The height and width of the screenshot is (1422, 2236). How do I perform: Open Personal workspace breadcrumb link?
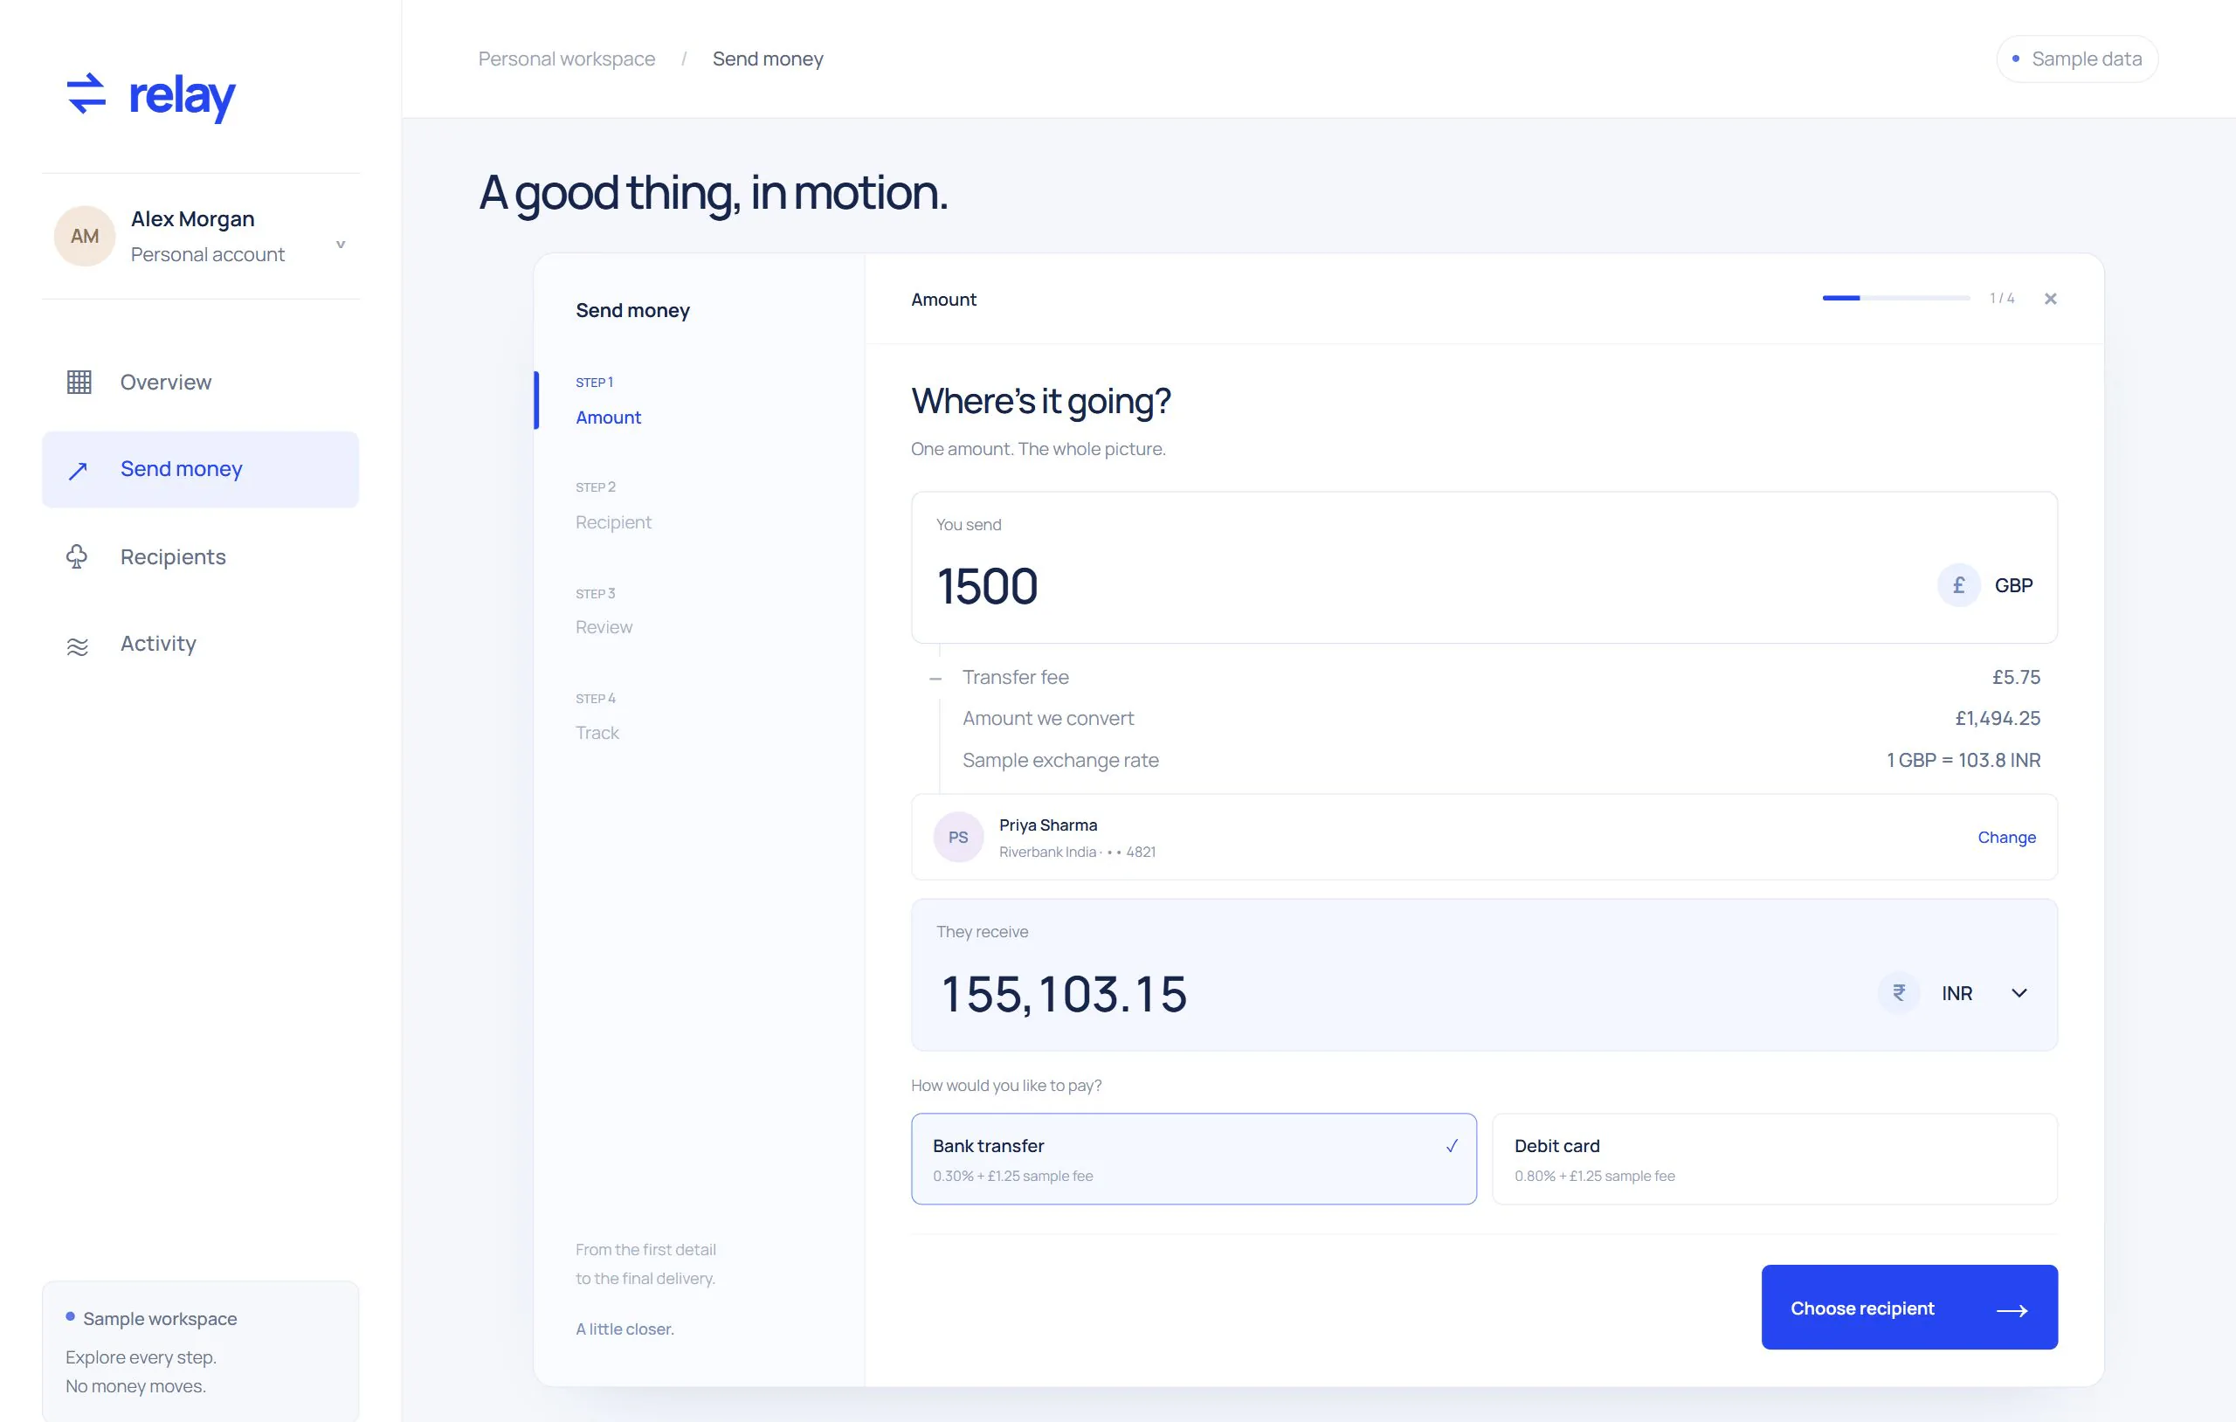pyautogui.click(x=567, y=59)
